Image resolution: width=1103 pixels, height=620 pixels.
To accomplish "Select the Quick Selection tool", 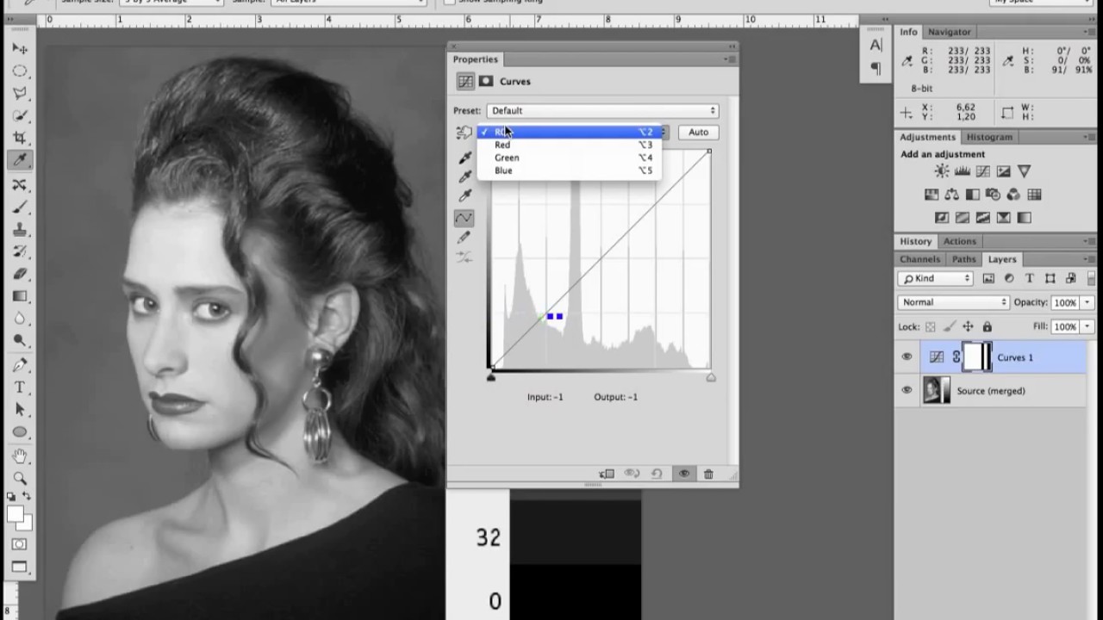I will click(20, 115).
